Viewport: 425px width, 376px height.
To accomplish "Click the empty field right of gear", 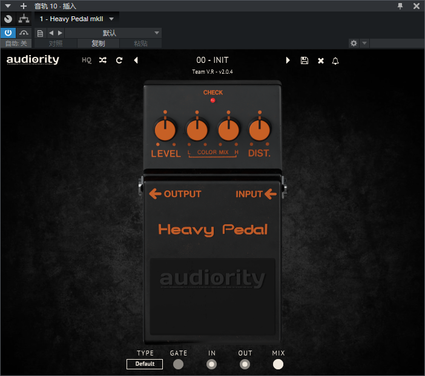I will coord(397,43).
